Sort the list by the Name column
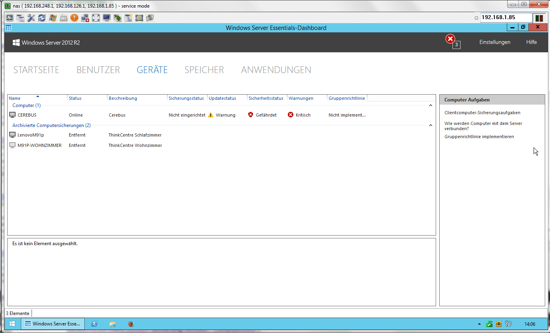This screenshot has width=550, height=333. click(38, 98)
